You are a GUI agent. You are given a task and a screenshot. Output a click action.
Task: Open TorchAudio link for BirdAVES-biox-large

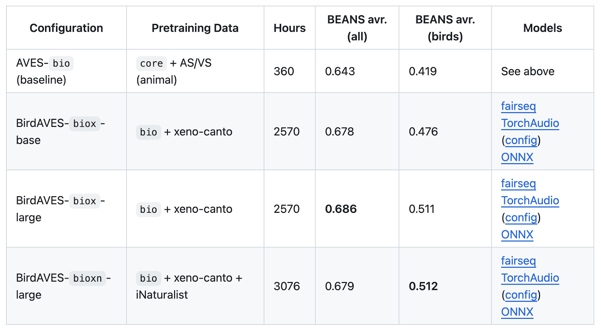[530, 201]
